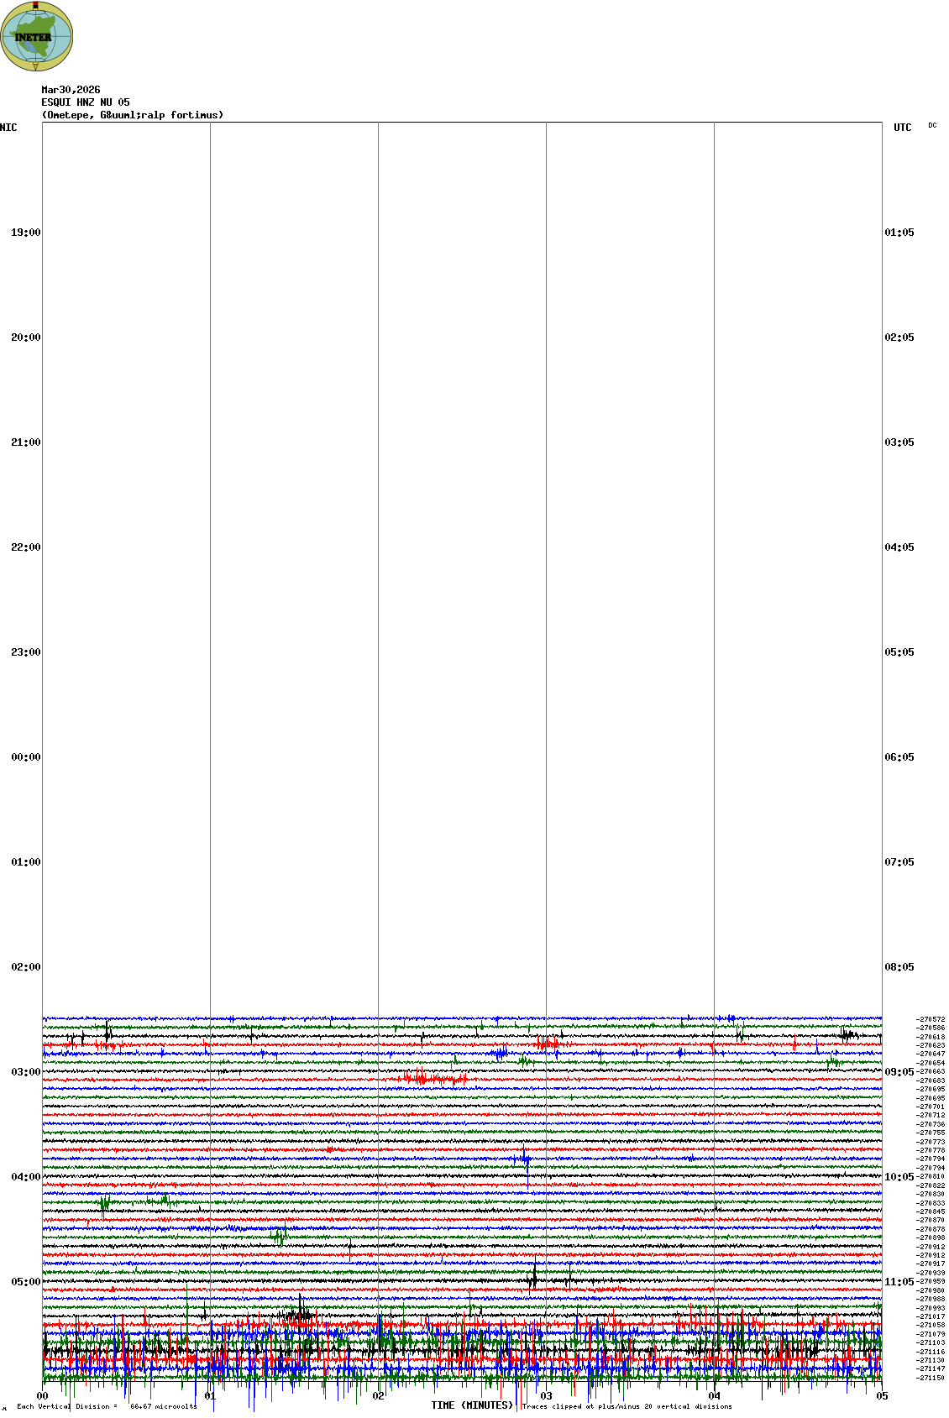Click the 02 minute tick on bottom axis

pyautogui.click(x=379, y=1396)
